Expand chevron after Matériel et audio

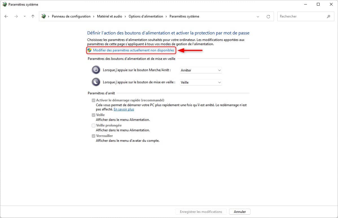point(125,16)
